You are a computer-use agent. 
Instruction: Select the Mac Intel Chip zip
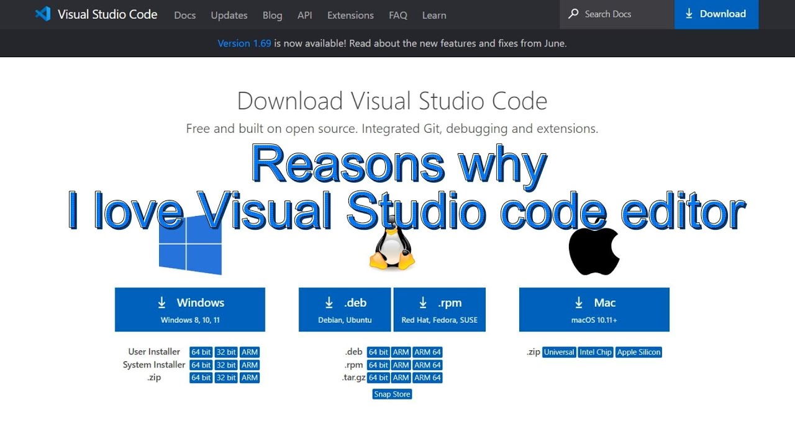[596, 352]
